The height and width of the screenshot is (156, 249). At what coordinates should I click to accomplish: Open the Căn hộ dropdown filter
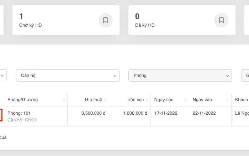68,76
